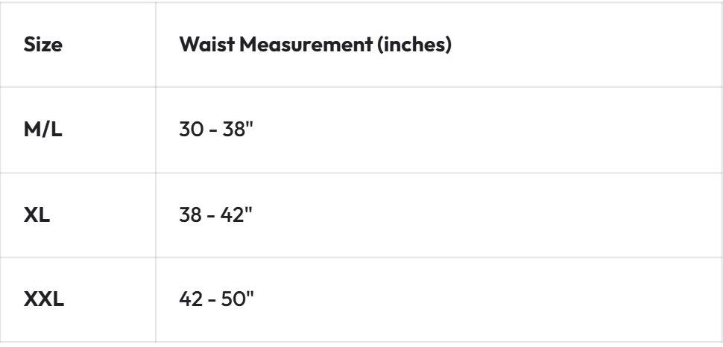
Task: Click the word Waist in the header
Action: [x=204, y=45]
